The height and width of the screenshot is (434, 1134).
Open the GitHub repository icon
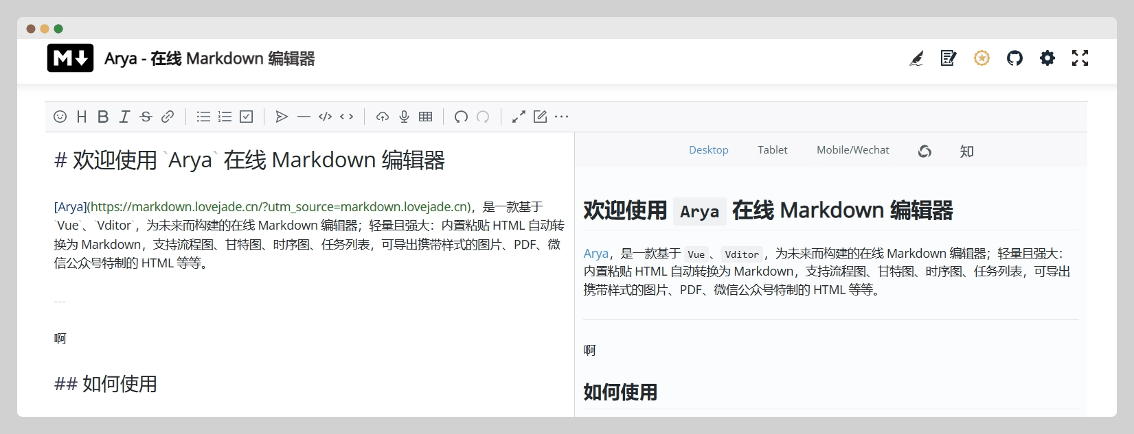tap(1014, 58)
